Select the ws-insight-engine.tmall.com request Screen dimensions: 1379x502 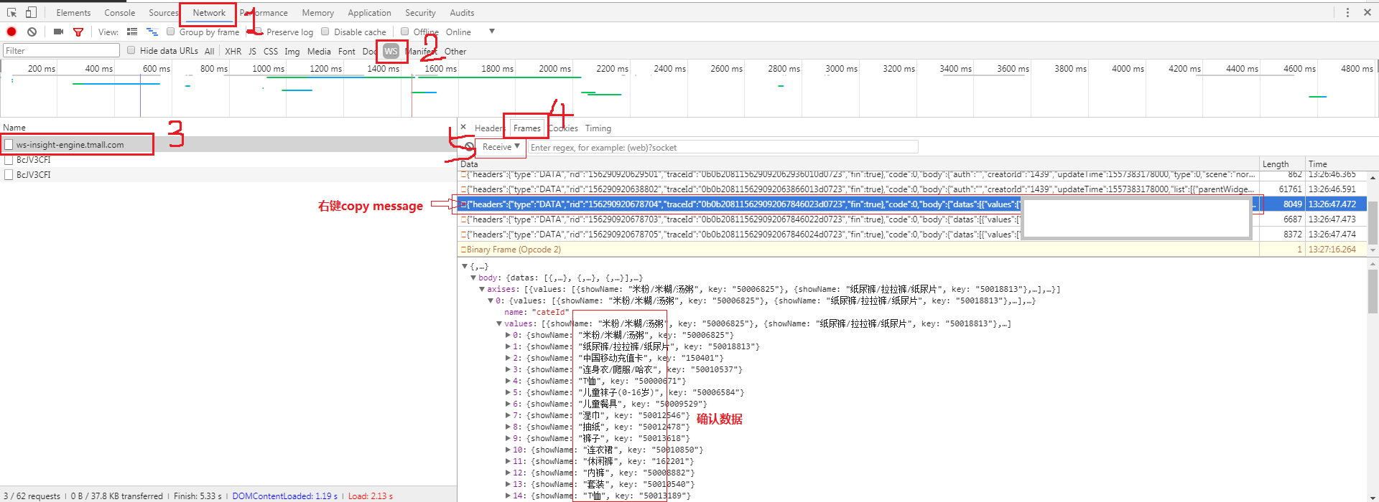(228, 144)
